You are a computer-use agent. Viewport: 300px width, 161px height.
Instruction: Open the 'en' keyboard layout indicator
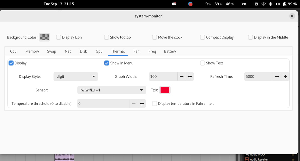pos(244,4)
